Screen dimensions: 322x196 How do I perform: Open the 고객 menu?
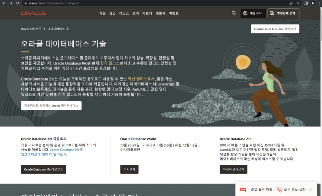coord(136,13)
